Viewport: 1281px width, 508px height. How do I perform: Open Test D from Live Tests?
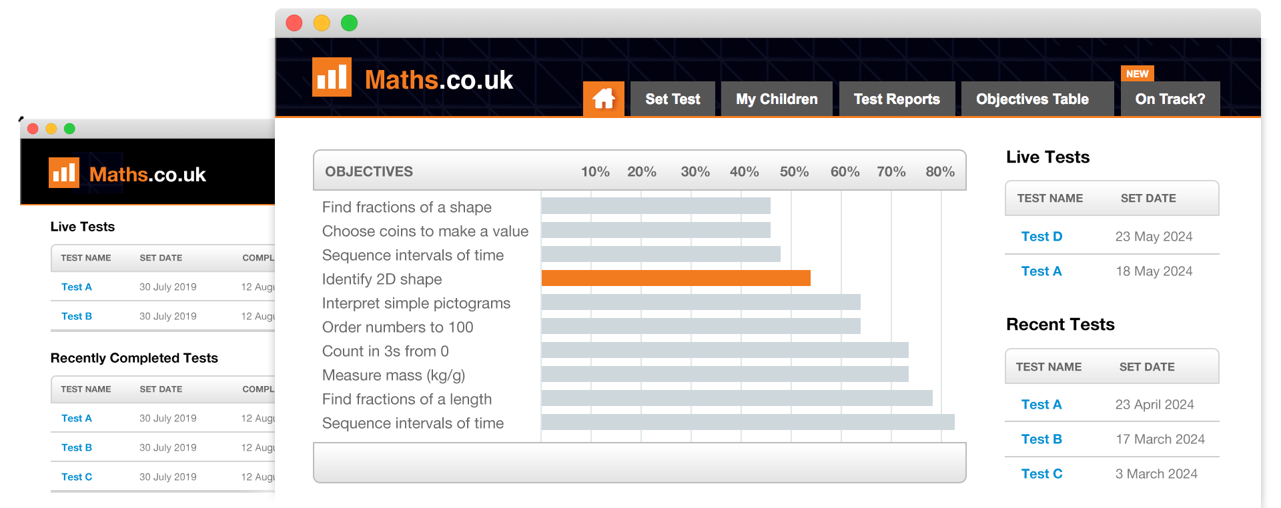tap(1041, 236)
